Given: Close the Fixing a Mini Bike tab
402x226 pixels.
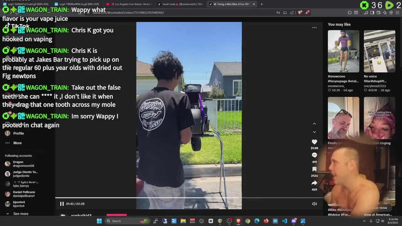Looking at the screenshot, I should click(x=254, y=4).
